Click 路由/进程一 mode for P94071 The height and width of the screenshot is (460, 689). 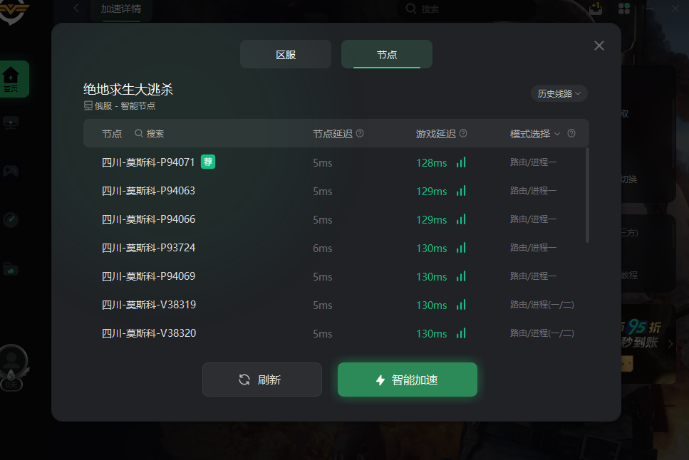point(533,162)
